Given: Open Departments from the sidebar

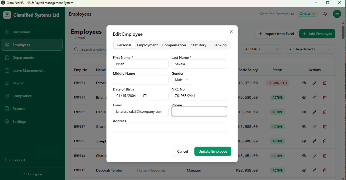Looking at the screenshot, I should (32, 58).
